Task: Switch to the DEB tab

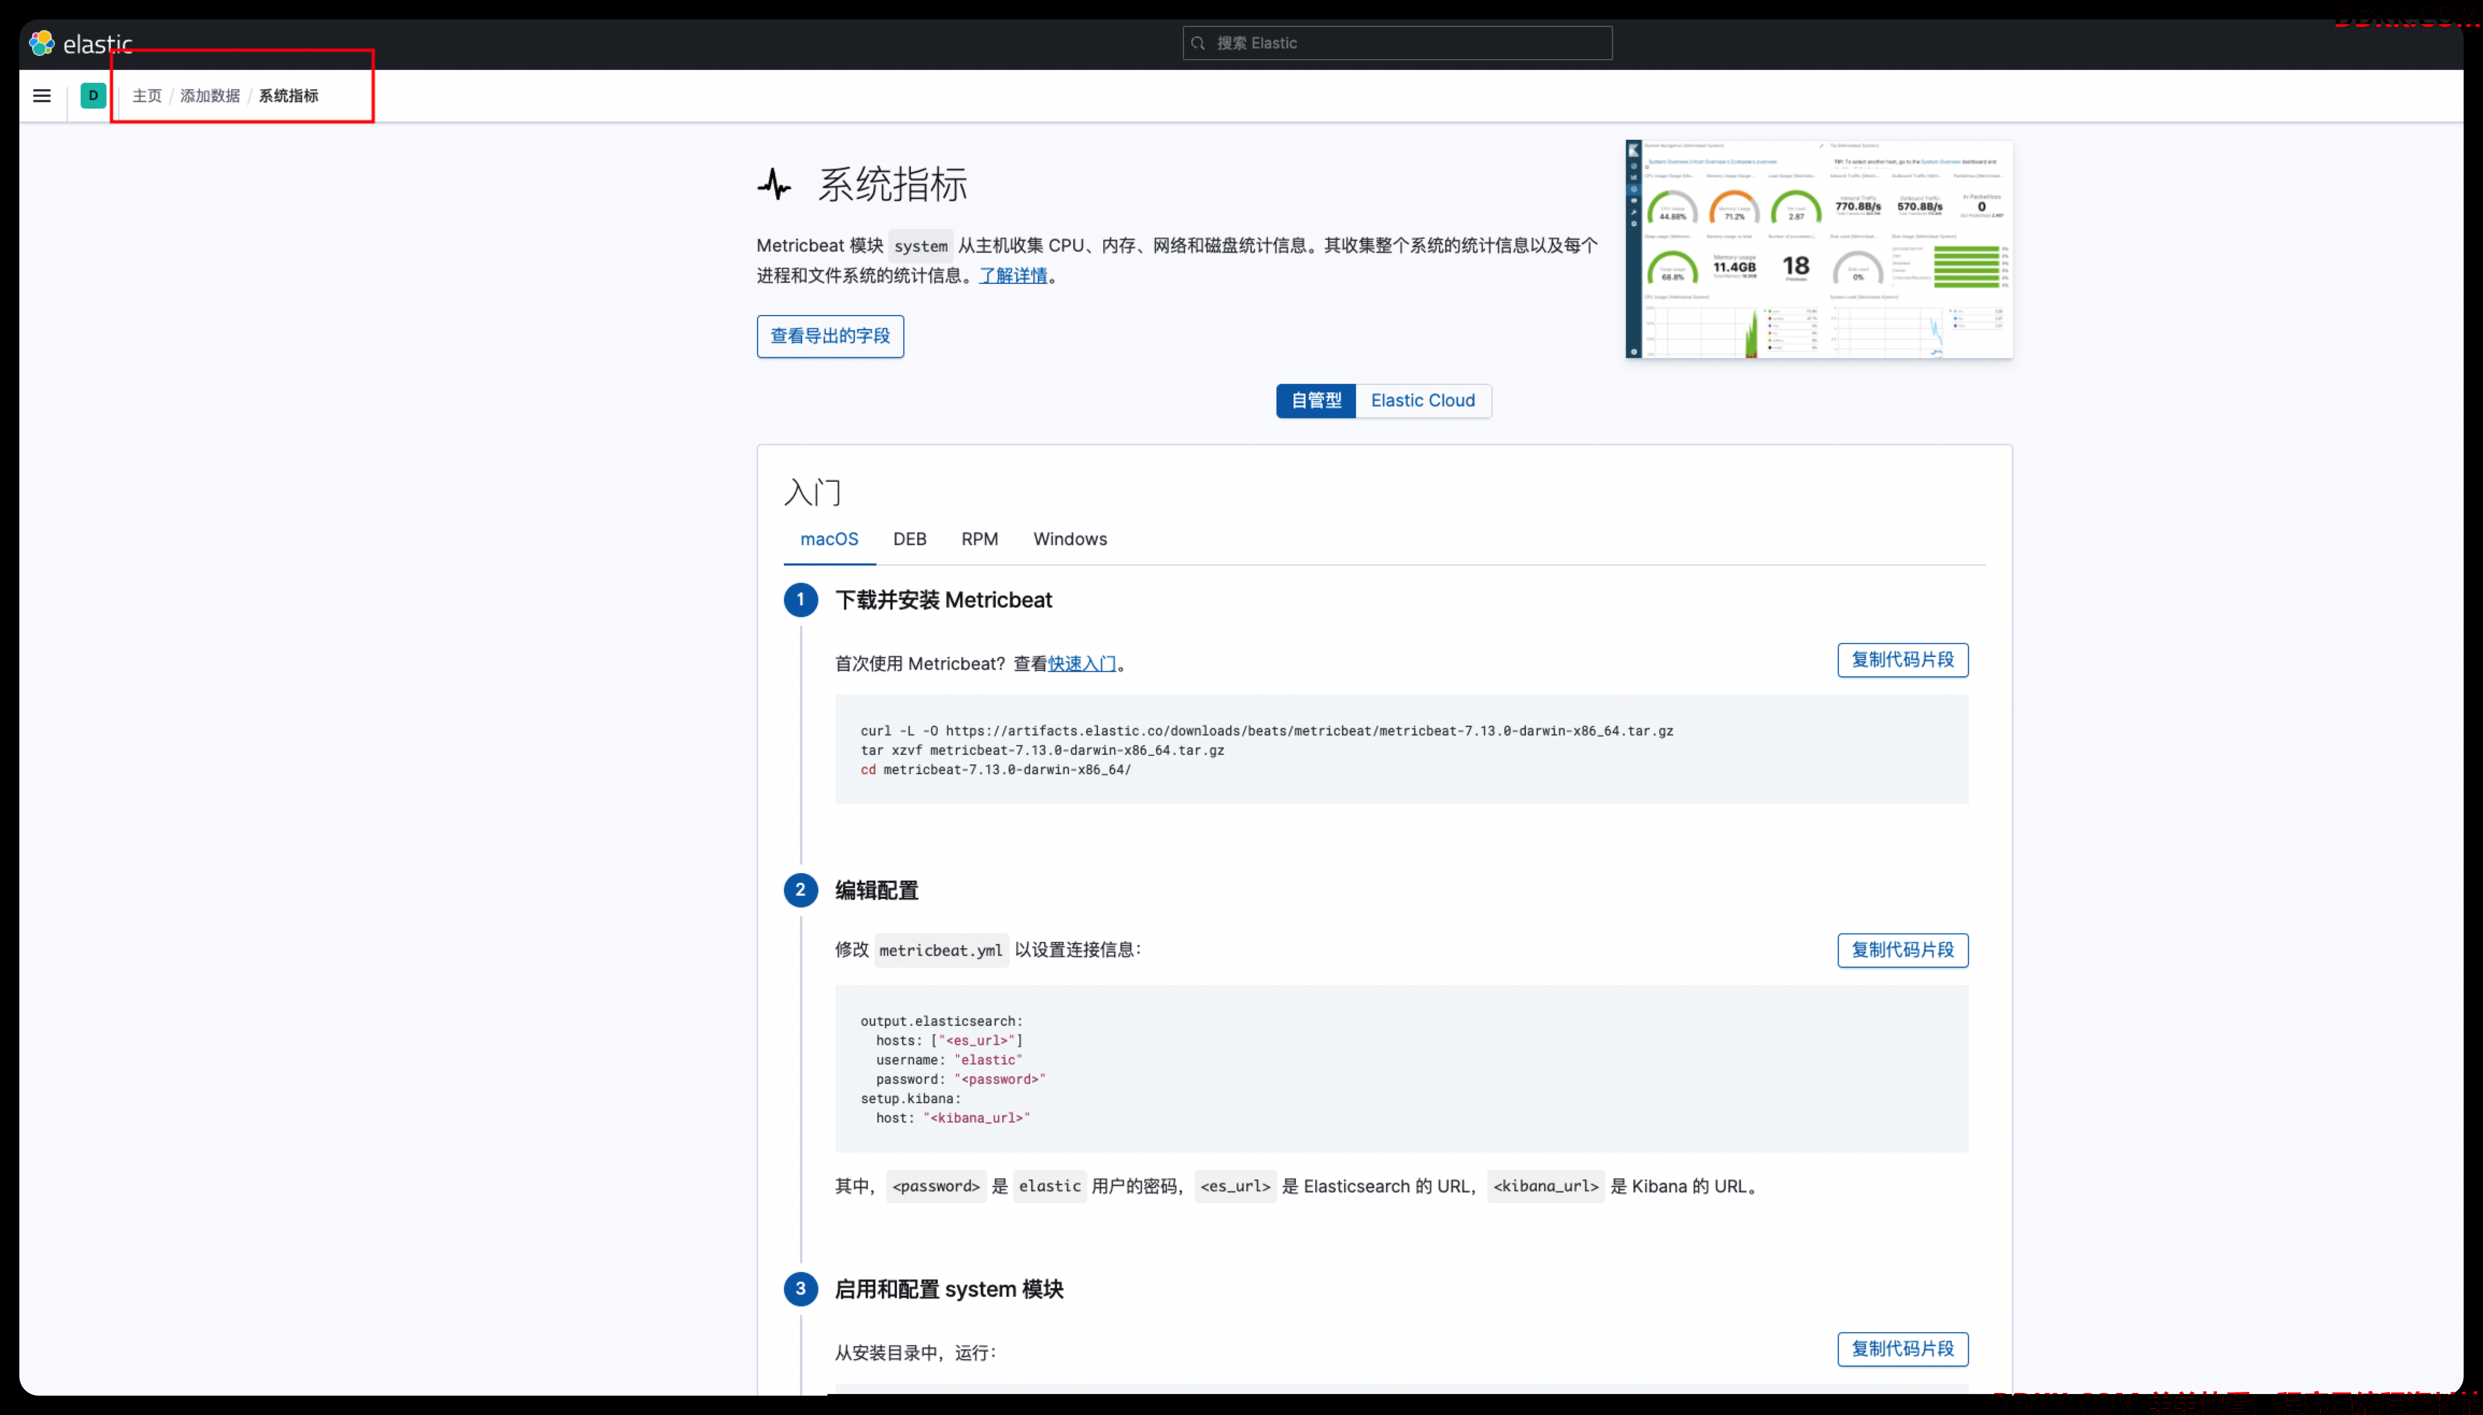Action: click(x=910, y=539)
